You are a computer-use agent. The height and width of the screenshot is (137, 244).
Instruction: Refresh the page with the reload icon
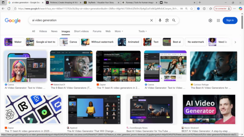coord(9,9)
